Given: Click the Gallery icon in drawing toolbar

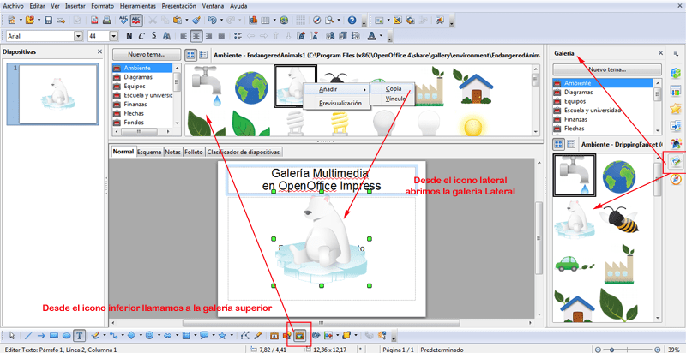Looking at the screenshot, I should pyautogui.click(x=299, y=336).
